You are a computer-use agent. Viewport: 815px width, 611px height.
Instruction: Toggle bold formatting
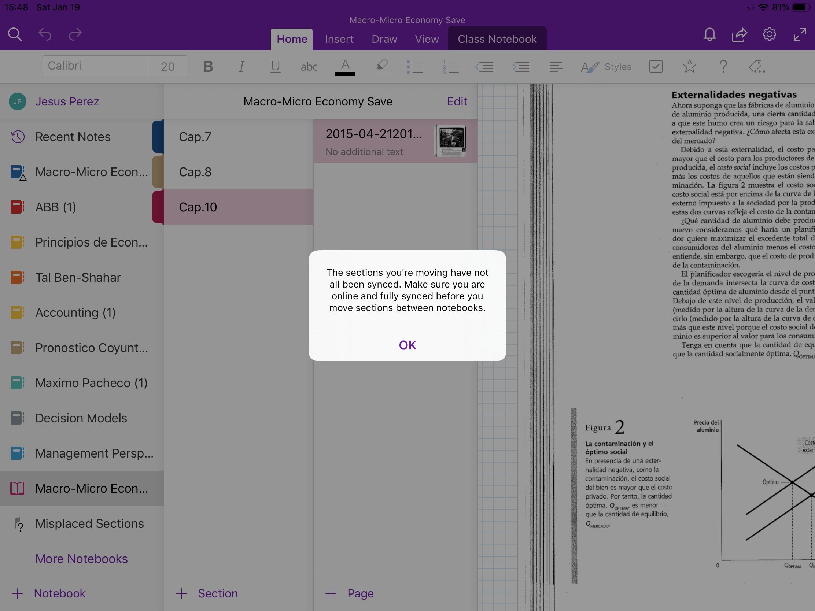(208, 67)
